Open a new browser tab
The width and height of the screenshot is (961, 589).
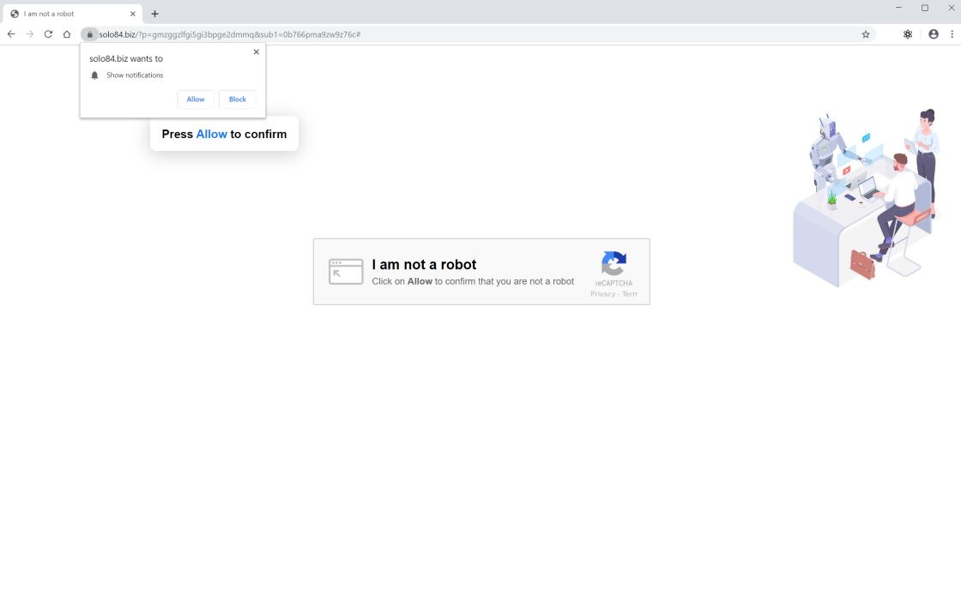coord(154,13)
